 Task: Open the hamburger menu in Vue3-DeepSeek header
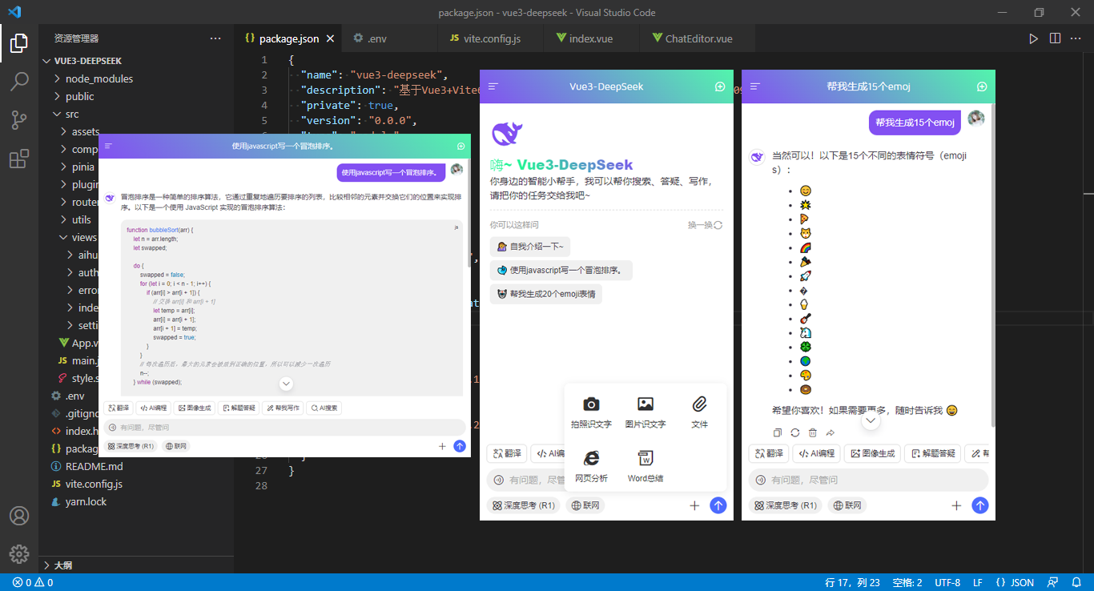pyautogui.click(x=493, y=86)
